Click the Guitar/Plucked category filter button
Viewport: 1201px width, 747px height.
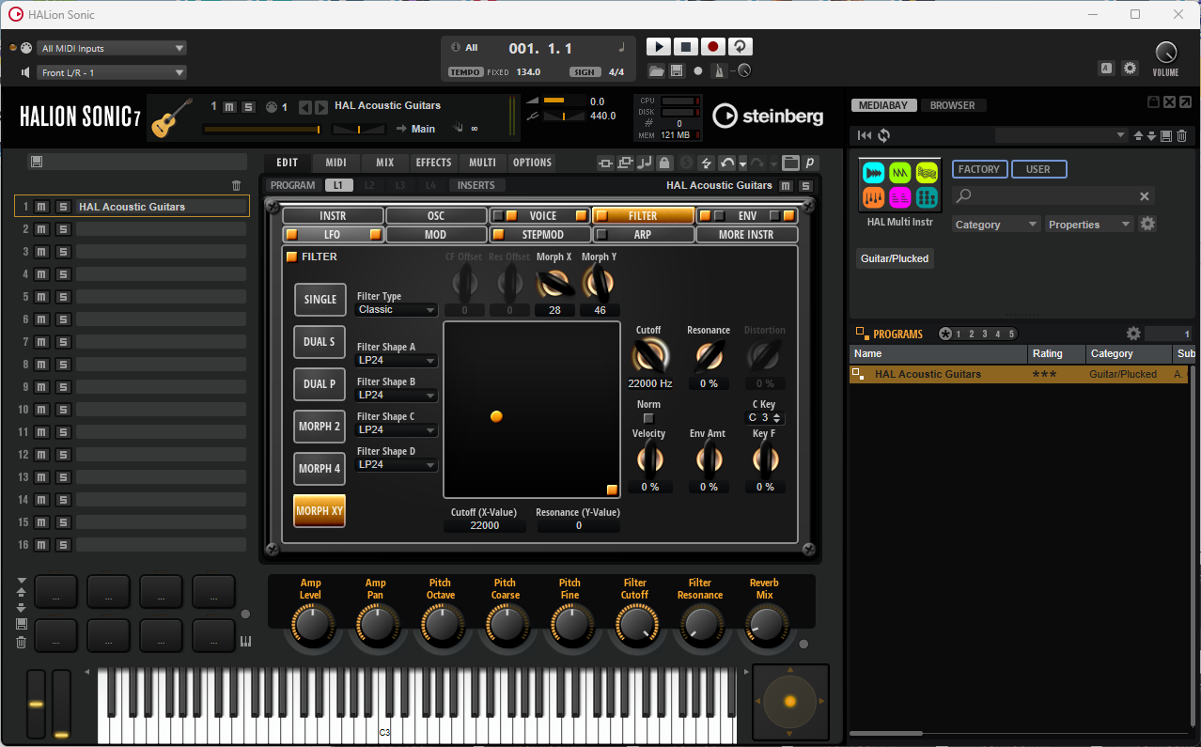tap(895, 258)
